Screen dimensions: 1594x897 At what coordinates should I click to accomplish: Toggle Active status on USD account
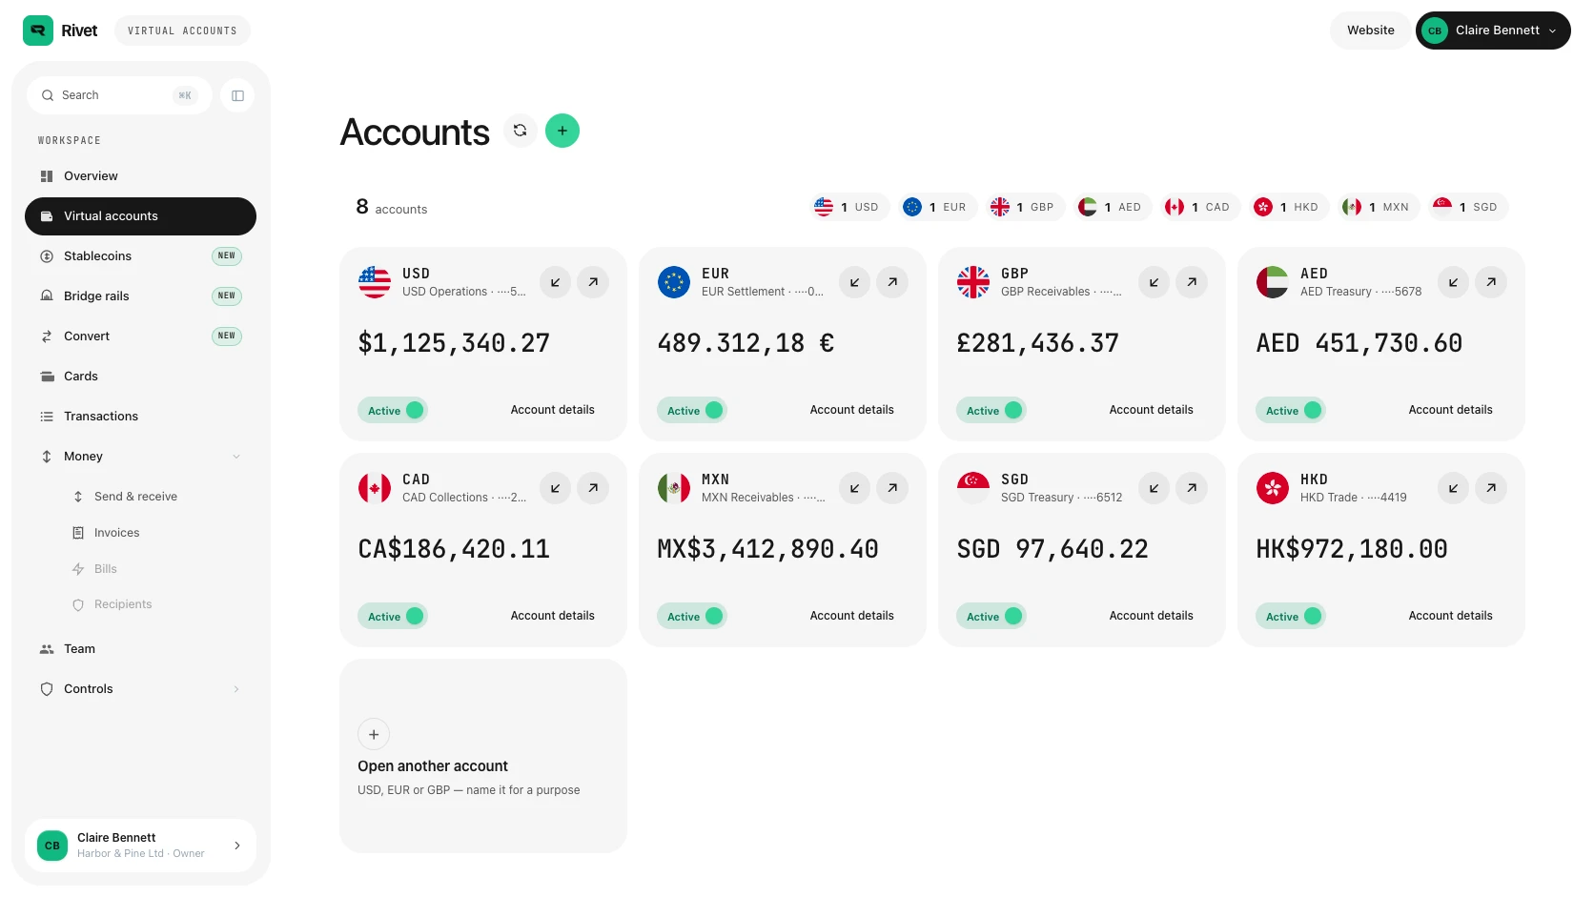pos(393,411)
